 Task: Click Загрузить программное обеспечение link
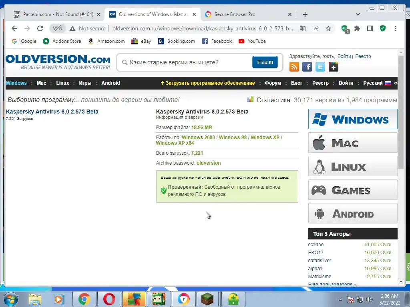coord(208,83)
